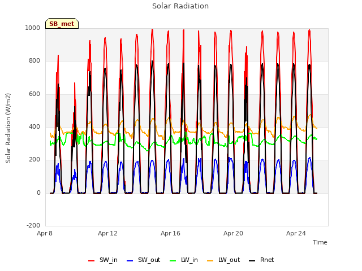Screen dimensions: 362x271
Task: Click the red SW_in legend swatch
Action: [x=92, y=261]
